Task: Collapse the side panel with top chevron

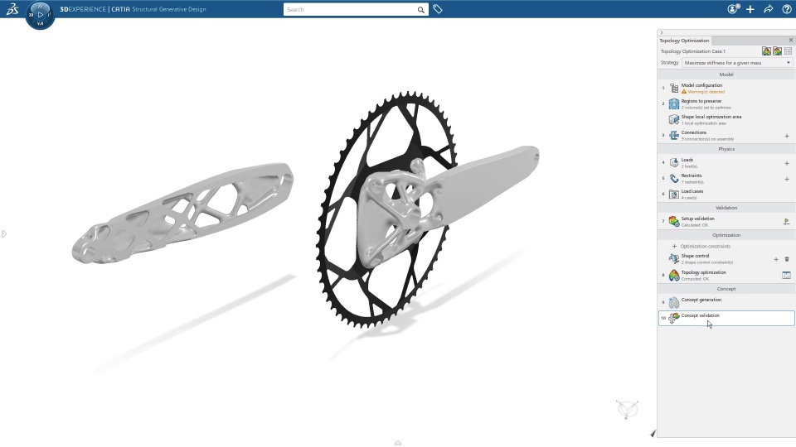Action: (x=662, y=32)
